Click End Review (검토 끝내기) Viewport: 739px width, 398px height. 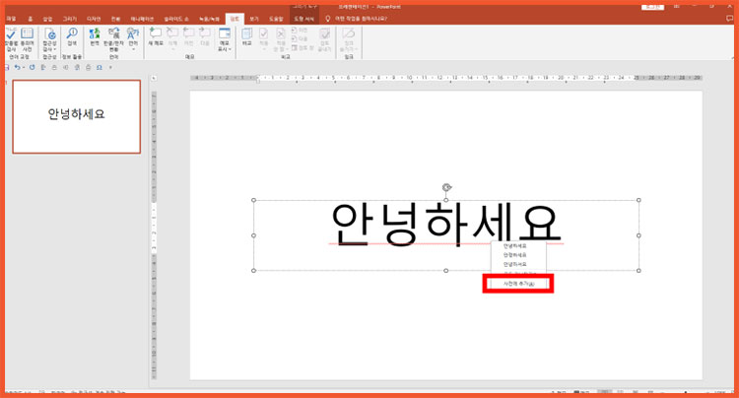(x=324, y=39)
